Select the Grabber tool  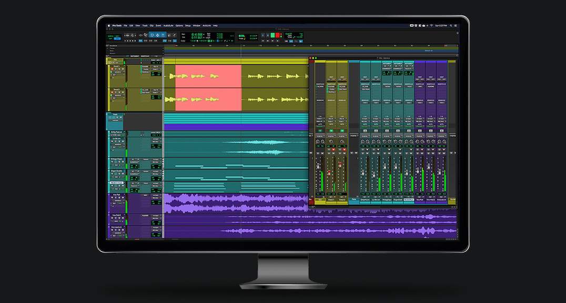click(163, 35)
